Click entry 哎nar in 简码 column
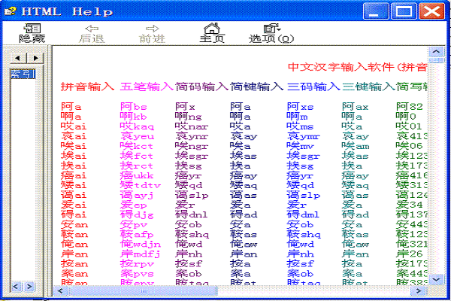 coord(192,126)
